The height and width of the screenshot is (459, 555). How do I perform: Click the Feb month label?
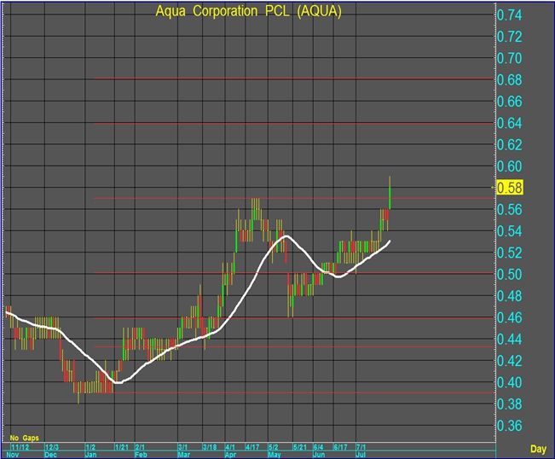(141, 455)
